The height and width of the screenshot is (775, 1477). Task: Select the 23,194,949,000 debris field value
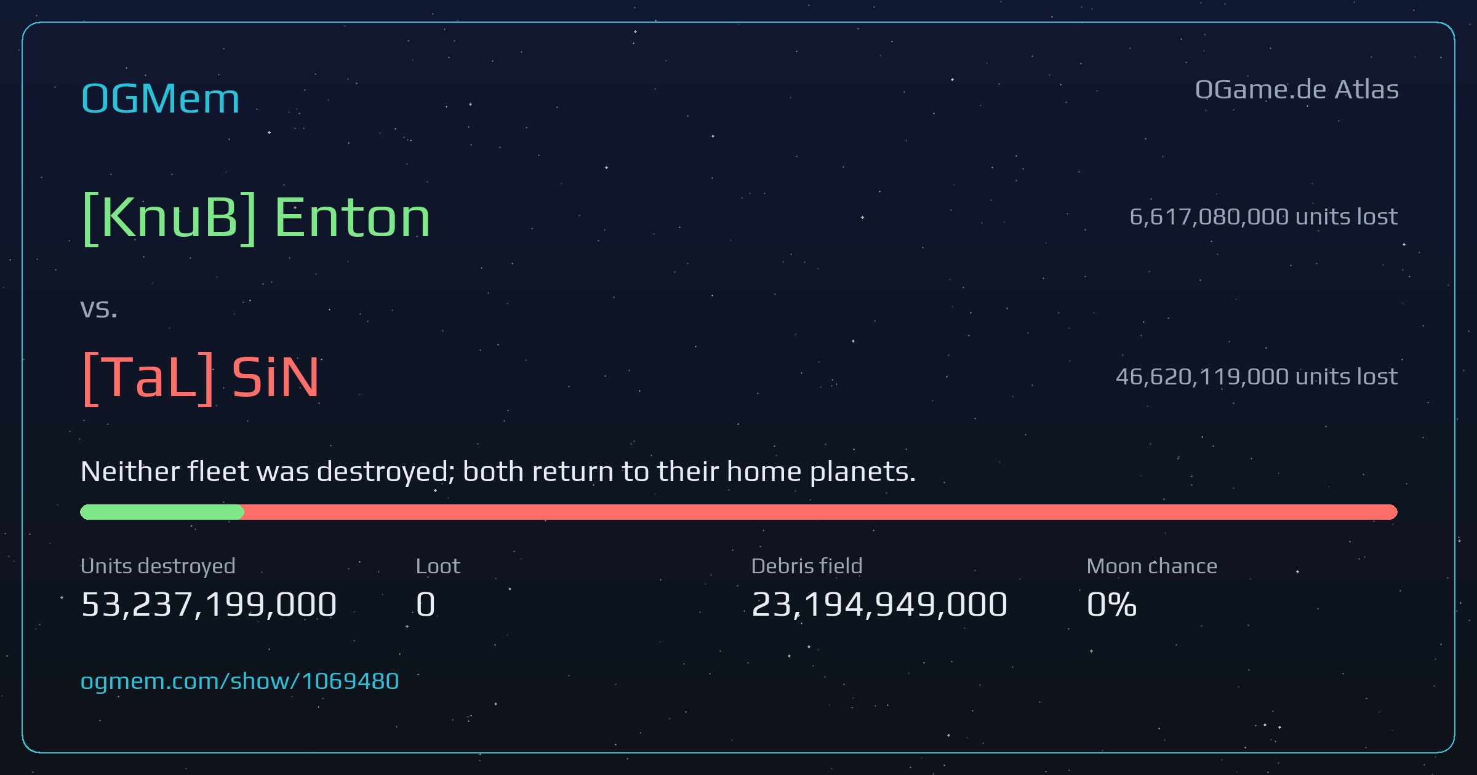[x=879, y=604]
